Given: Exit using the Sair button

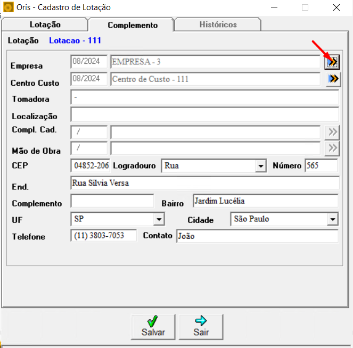Looking at the screenshot, I should [201, 327].
